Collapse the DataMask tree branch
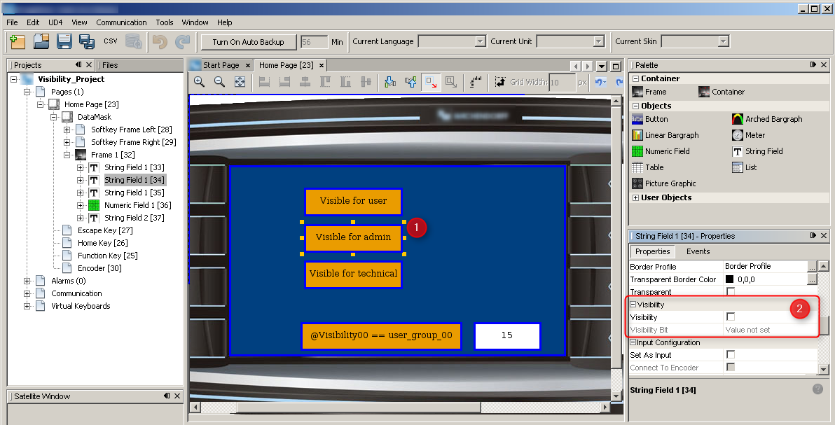This screenshot has height=425, width=835. click(x=55, y=116)
